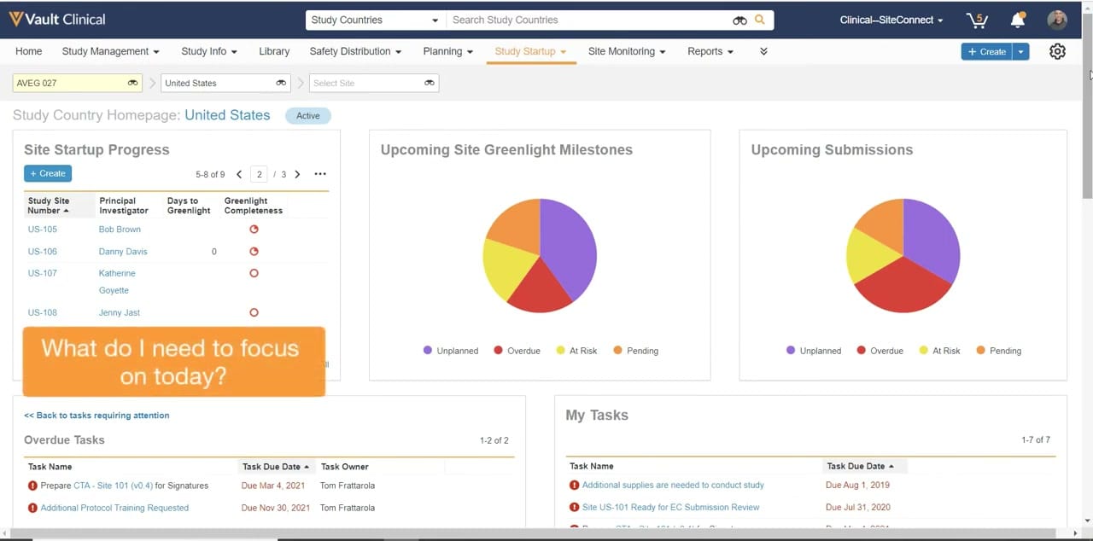Image resolution: width=1093 pixels, height=541 pixels.
Task: Go to the Home tab
Action: [28, 51]
